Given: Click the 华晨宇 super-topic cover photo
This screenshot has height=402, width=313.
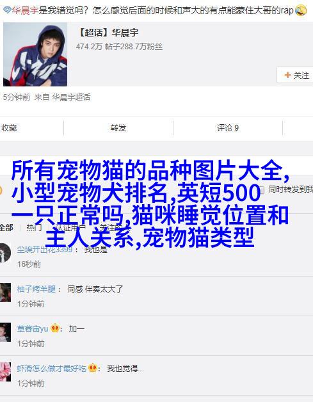Looking at the screenshot, I should tap(35, 54).
